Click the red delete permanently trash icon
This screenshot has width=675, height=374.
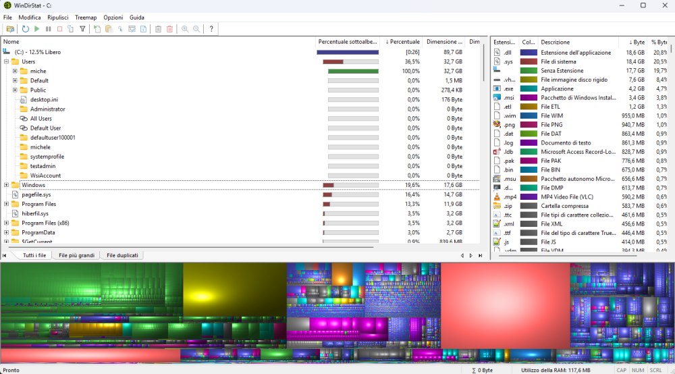(x=169, y=29)
